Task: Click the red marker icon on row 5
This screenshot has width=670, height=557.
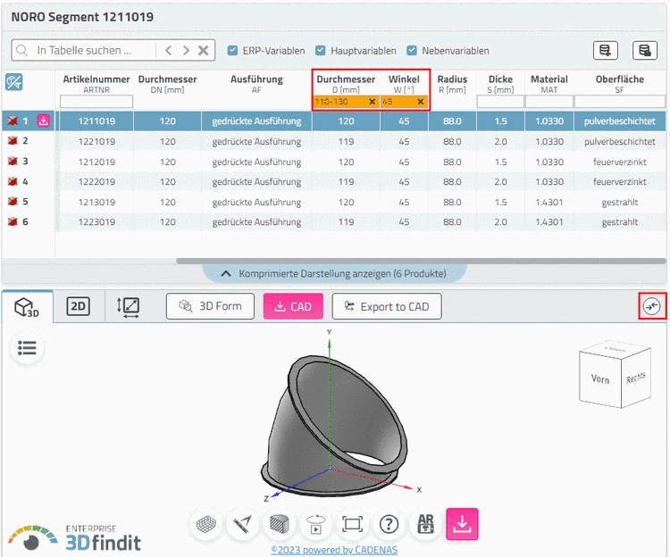Action: 13,202
